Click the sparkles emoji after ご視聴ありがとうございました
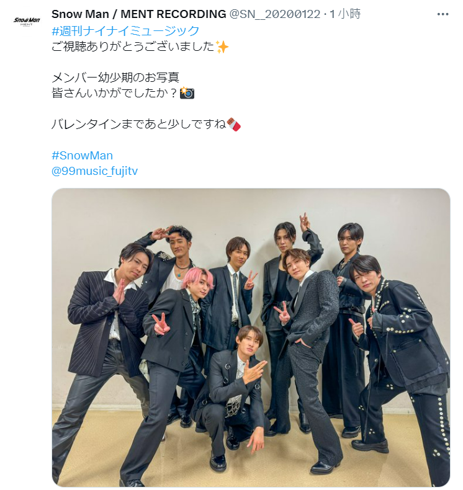Viewport: 463px width, 490px height. (222, 47)
